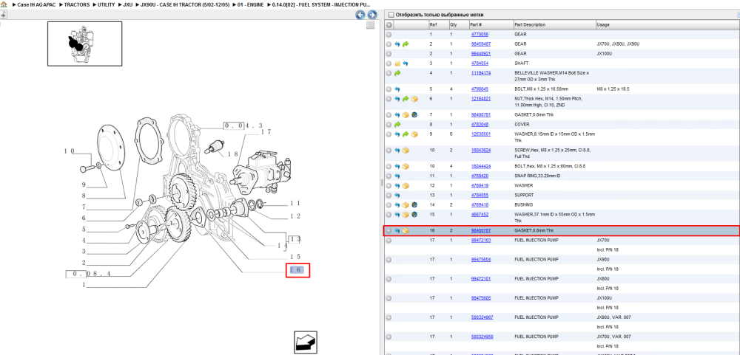Click the box icon on NUT row 12164821
The width and height of the screenshot is (740, 355).
tap(414, 99)
